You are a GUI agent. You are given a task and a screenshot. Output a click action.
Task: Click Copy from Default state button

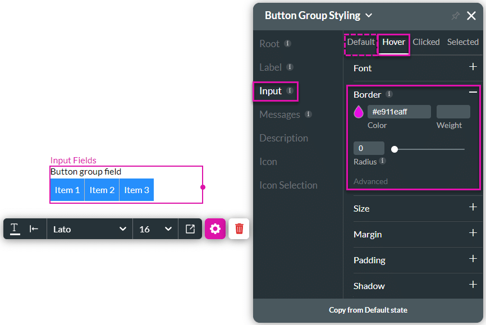pos(368,310)
